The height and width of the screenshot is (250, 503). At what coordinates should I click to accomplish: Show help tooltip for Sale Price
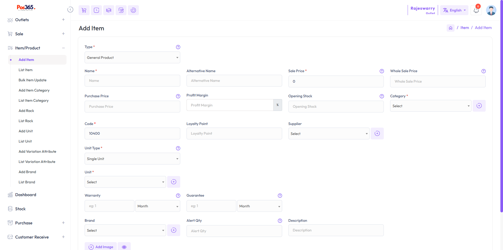pyautogui.click(x=382, y=71)
